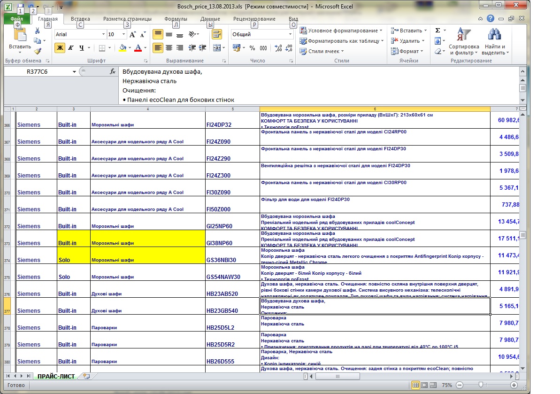Screen dimensions: 560x394
Task: Toggle Bold (Ж) formatting
Action: click(x=60, y=47)
